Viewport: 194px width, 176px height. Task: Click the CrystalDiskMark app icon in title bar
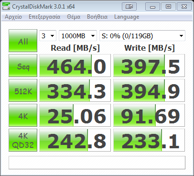6,6
